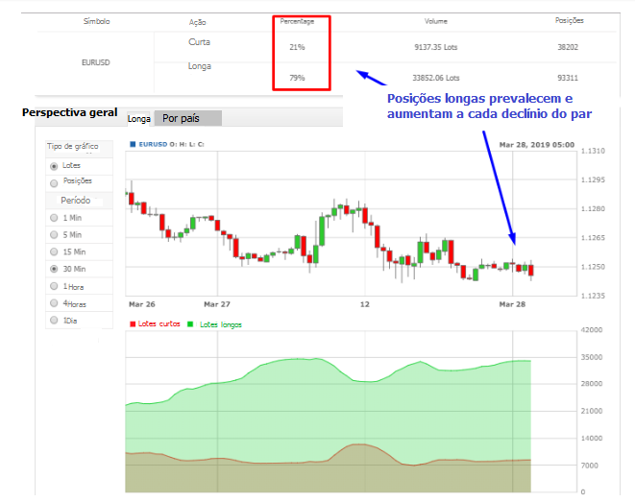Click the Volume column header

436,20
